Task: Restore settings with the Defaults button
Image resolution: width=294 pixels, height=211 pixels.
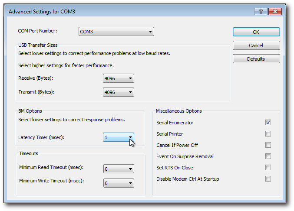Action: click(x=256, y=59)
